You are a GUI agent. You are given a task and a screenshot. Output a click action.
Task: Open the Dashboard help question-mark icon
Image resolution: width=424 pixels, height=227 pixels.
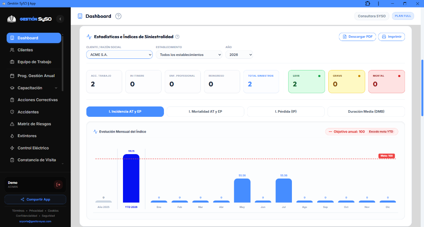click(x=118, y=16)
